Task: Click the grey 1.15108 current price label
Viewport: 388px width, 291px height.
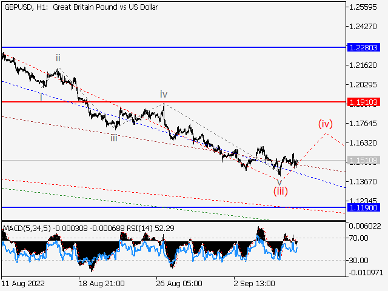Action: coord(364,161)
